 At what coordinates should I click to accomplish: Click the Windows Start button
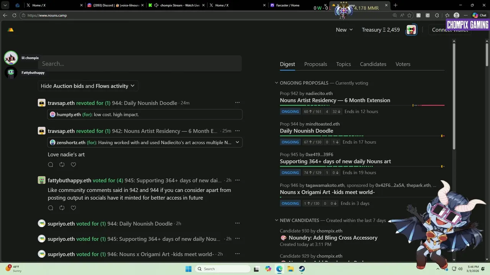188,269
